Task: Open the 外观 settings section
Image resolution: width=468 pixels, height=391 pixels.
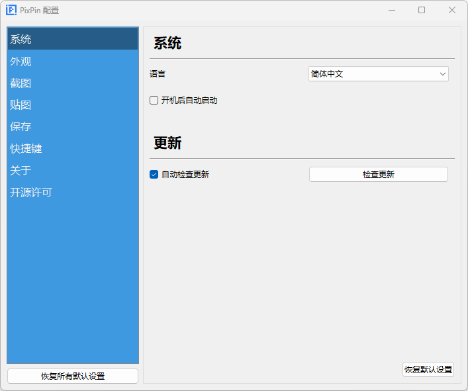Action: click(73, 61)
